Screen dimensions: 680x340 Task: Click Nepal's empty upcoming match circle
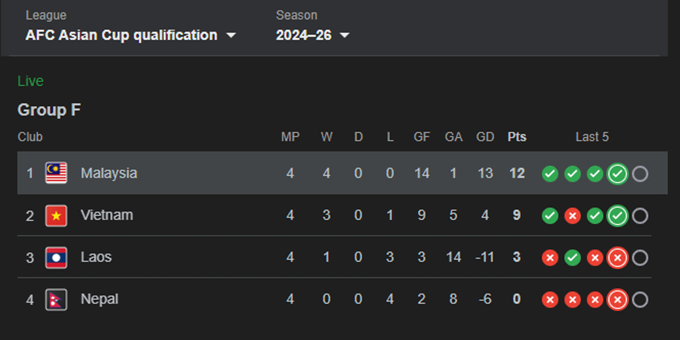[x=640, y=300]
